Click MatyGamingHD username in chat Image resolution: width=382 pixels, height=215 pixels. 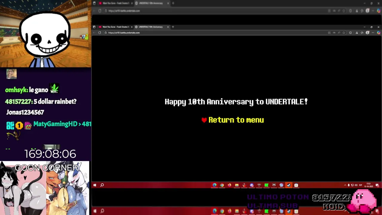pyautogui.click(x=55, y=124)
